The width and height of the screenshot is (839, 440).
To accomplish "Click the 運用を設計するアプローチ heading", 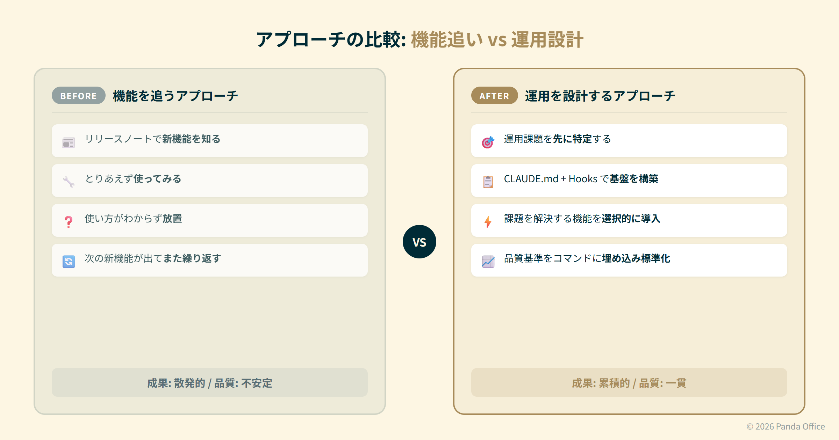I will (600, 96).
